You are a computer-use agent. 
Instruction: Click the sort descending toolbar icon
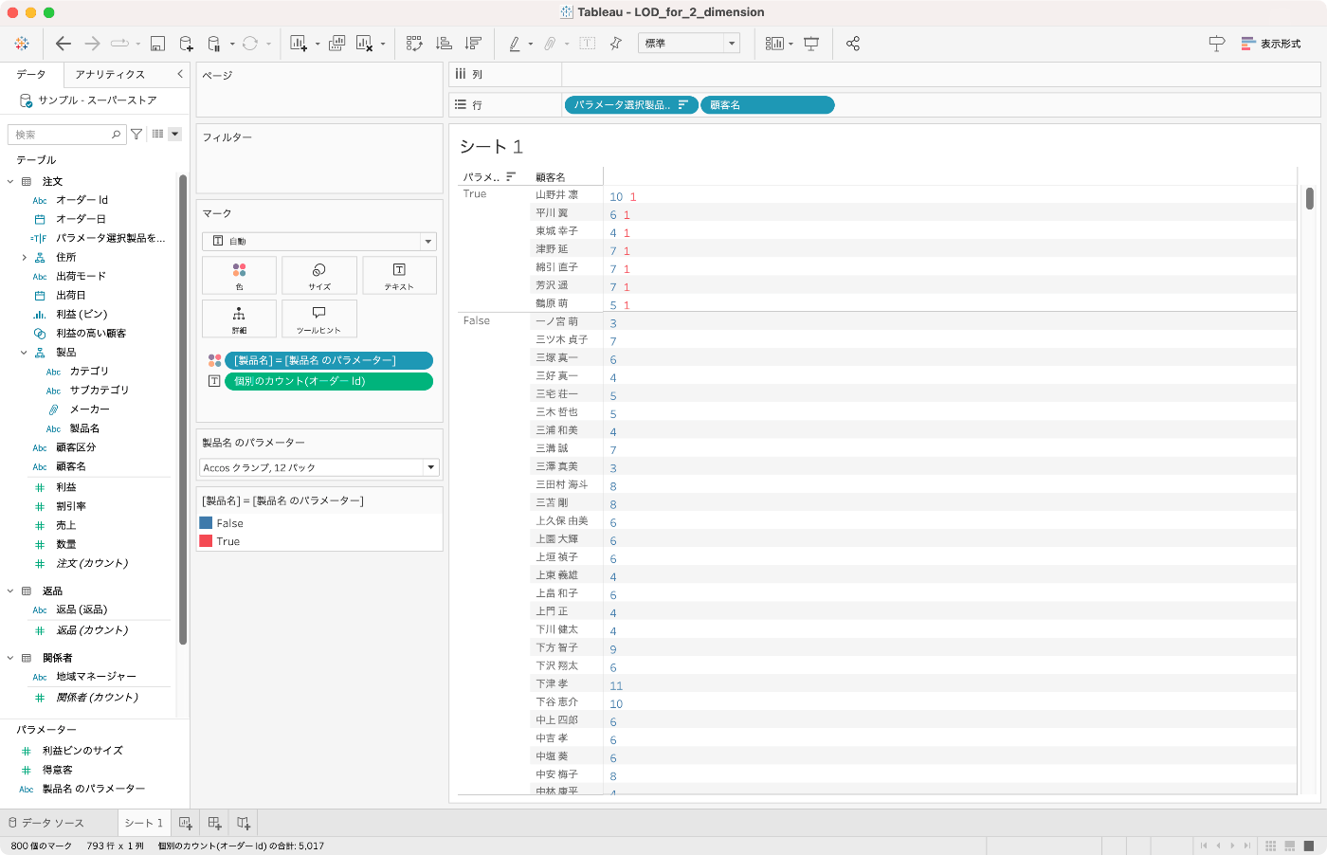point(473,44)
